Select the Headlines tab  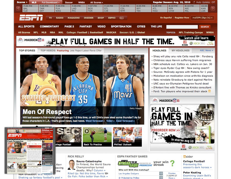159,51
